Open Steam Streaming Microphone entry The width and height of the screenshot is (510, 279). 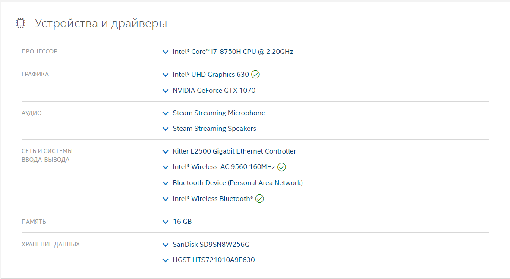point(219,113)
